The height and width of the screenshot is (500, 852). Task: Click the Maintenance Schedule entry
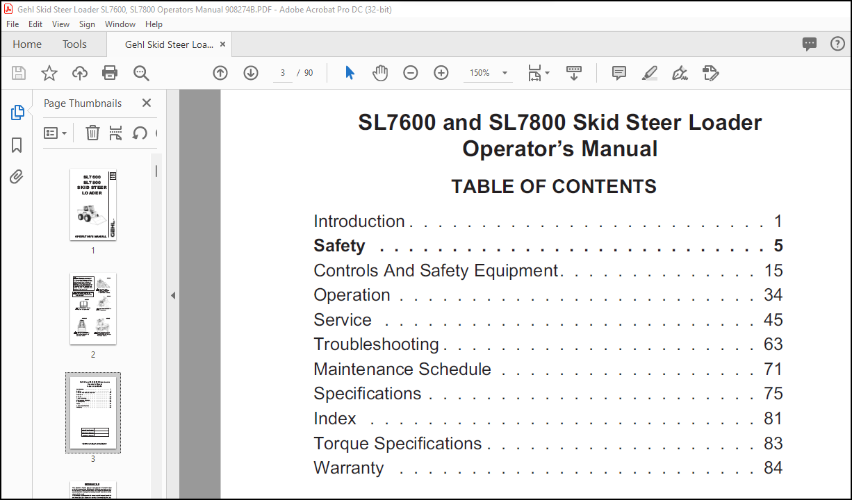click(548, 369)
